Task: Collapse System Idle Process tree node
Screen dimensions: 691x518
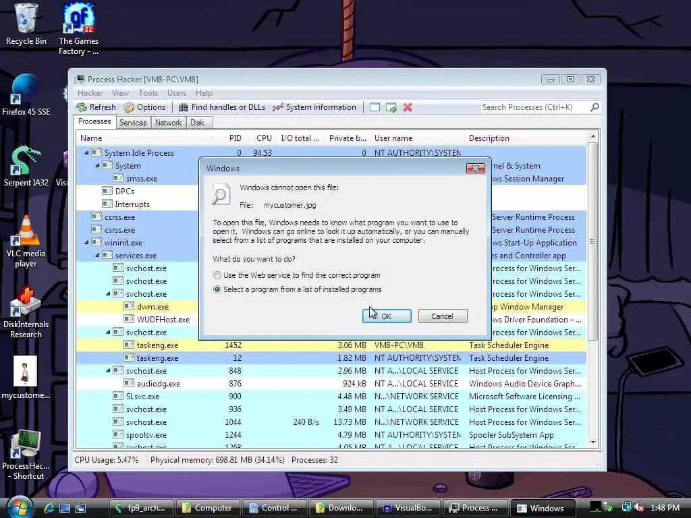Action: point(86,153)
